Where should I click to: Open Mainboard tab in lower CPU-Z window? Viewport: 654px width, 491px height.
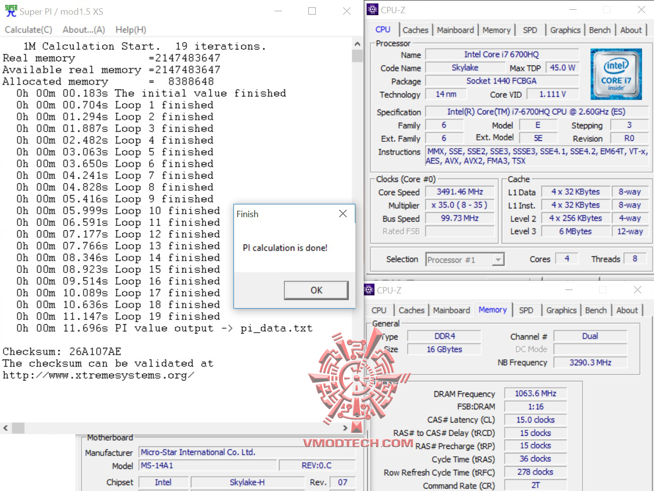(x=451, y=311)
